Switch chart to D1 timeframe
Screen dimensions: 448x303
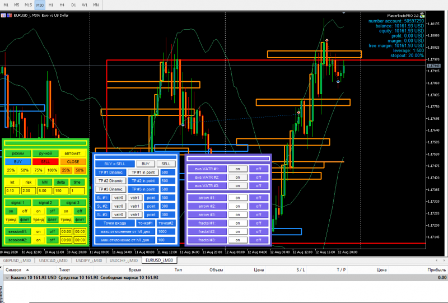point(73,5)
